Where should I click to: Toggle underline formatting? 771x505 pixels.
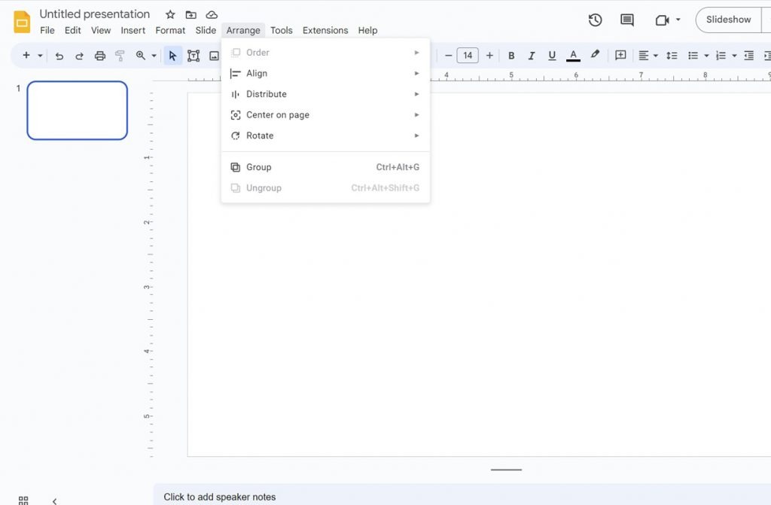(x=552, y=55)
